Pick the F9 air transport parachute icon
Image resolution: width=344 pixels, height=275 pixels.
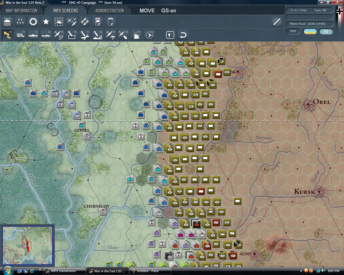click(x=110, y=35)
